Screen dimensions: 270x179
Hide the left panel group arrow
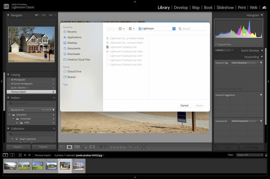(1, 81)
